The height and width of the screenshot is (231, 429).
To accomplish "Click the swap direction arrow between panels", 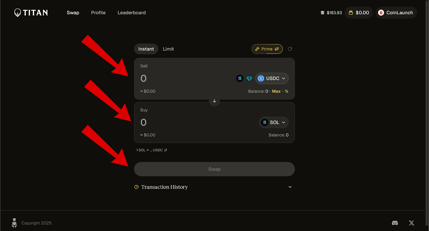I will [x=214, y=101].
